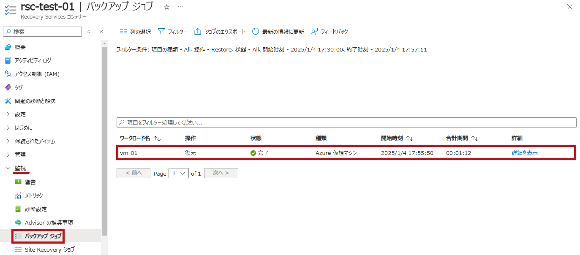Click the タグ tag icon
580x255 pixels.
tap(8, 87)
